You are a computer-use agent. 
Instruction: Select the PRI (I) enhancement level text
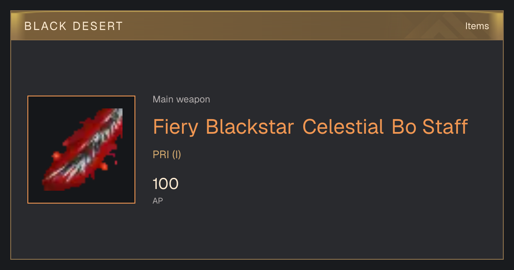(167, 155)
